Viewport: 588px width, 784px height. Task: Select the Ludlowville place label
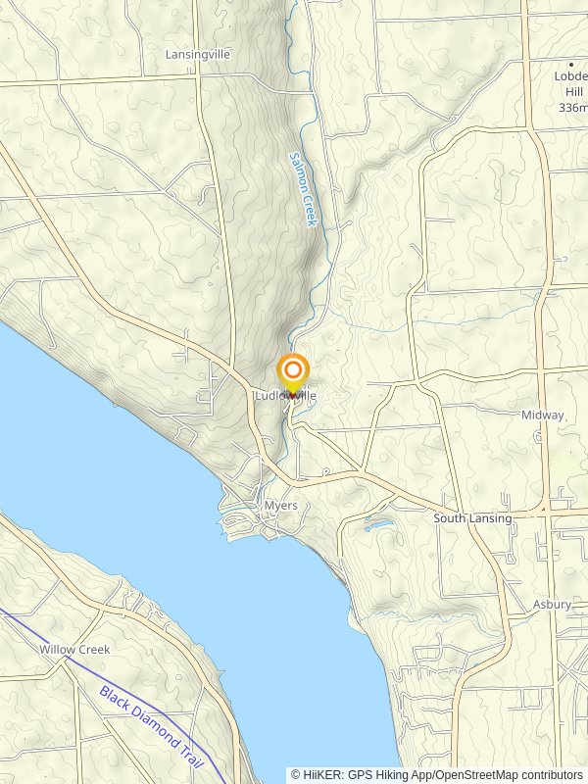pos(285,396)
